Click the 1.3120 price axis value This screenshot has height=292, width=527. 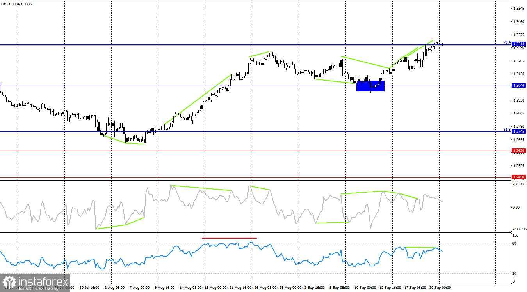pyautogui.click(x=519, y=74)
